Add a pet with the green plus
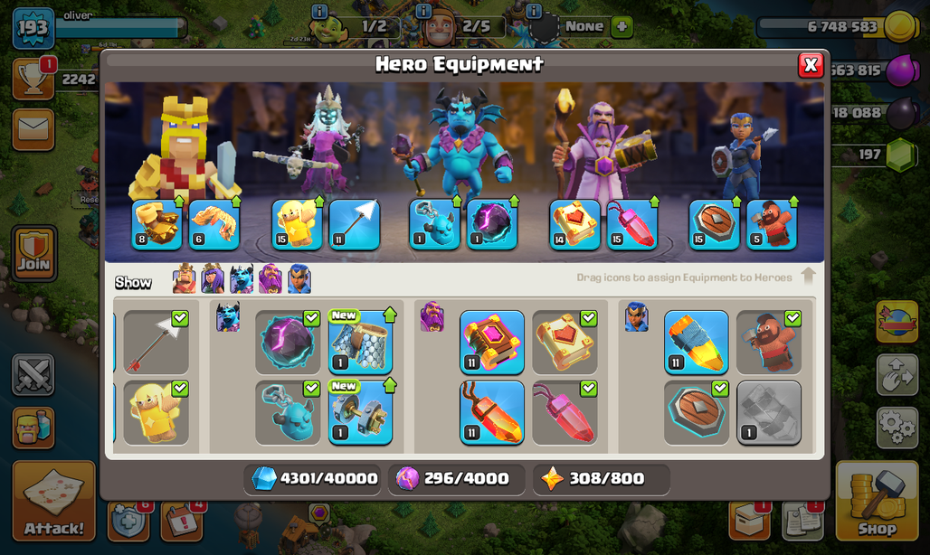Viewport: 930px width, 555px height. [x=622, y=26]
